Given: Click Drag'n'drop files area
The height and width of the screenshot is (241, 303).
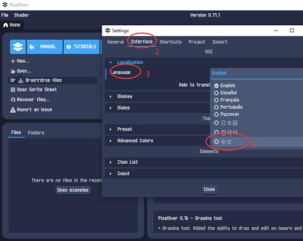Looking at the screenshot, I should [x=52, y=80].
